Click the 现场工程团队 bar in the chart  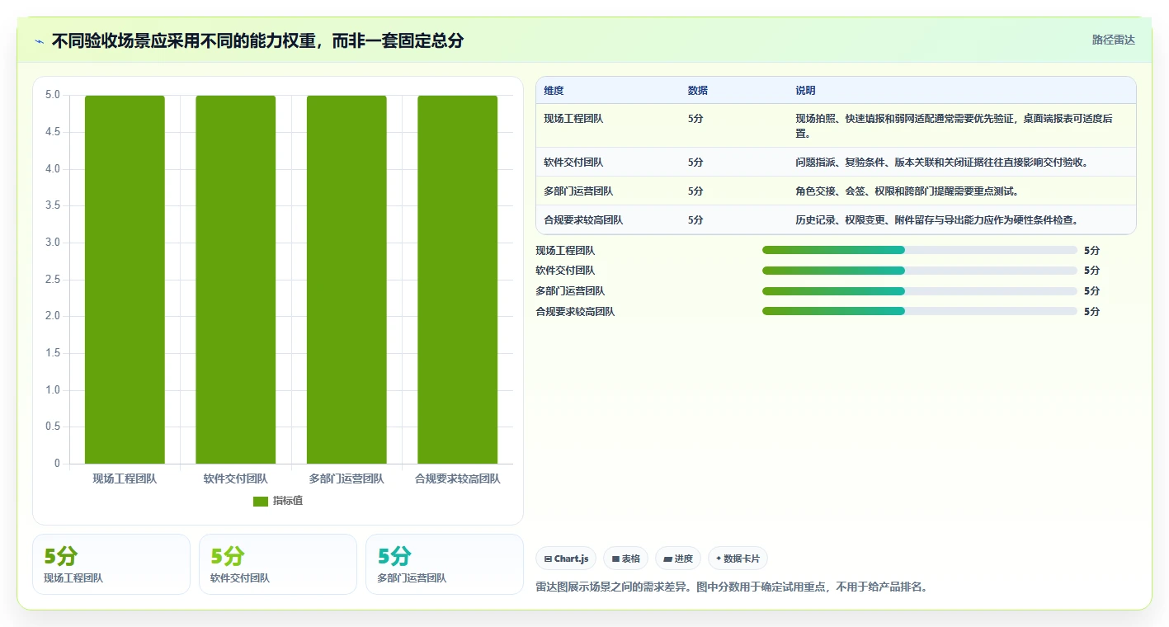(x=125, y=280)
